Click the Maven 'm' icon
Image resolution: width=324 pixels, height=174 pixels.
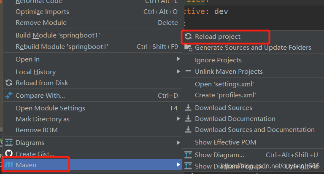(9, 165)
